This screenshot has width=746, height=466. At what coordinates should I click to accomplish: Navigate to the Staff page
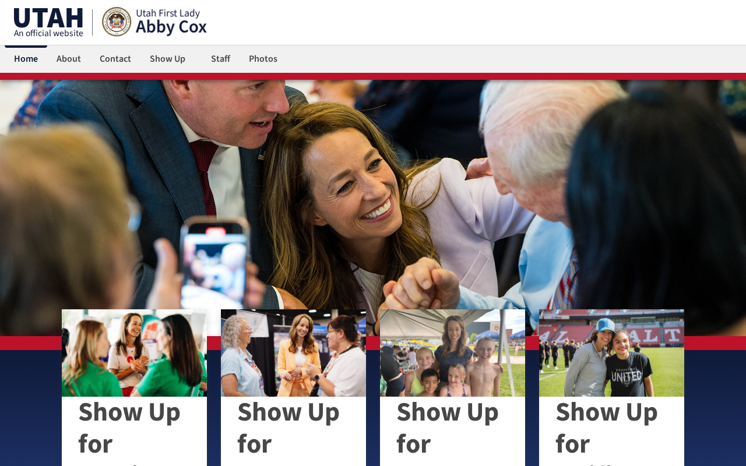coord(220,59)
